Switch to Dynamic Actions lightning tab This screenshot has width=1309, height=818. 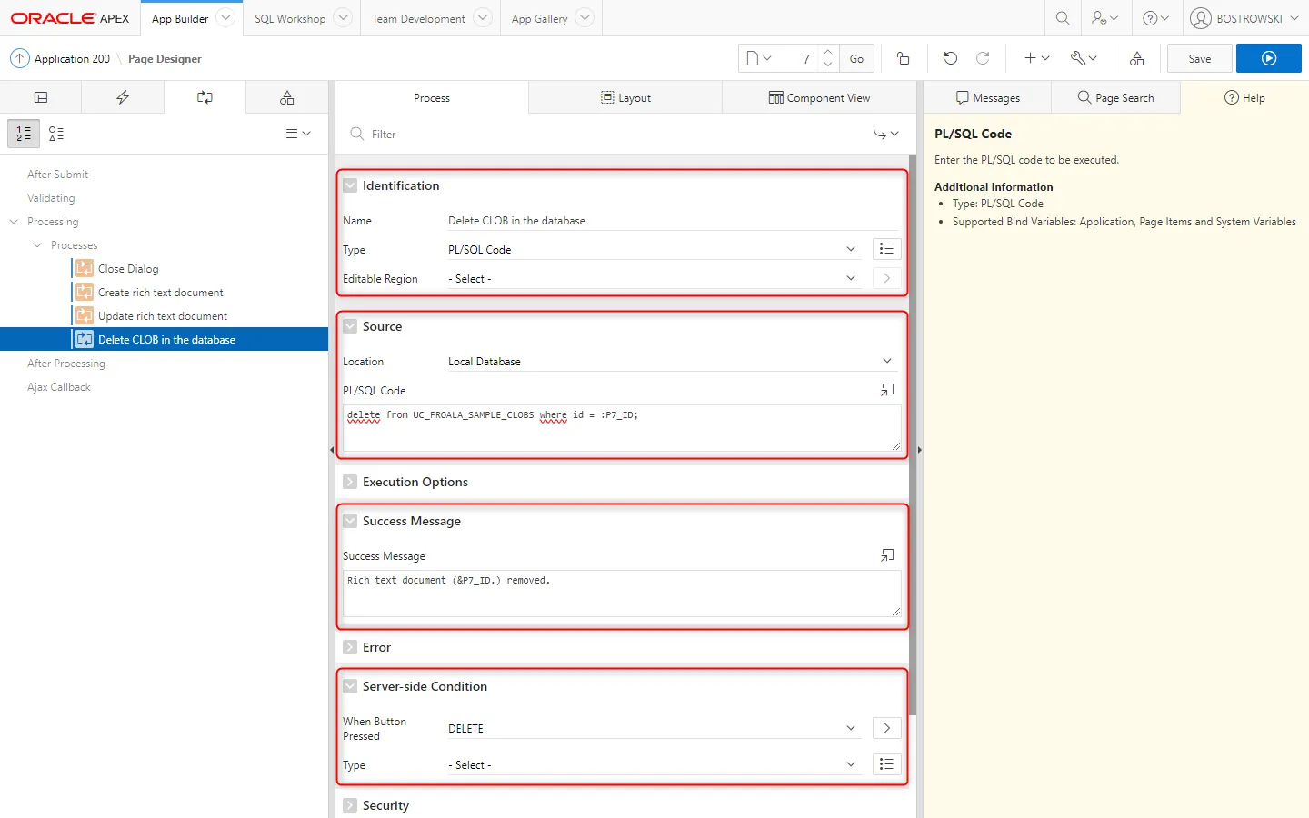click(x=123, y=97)
